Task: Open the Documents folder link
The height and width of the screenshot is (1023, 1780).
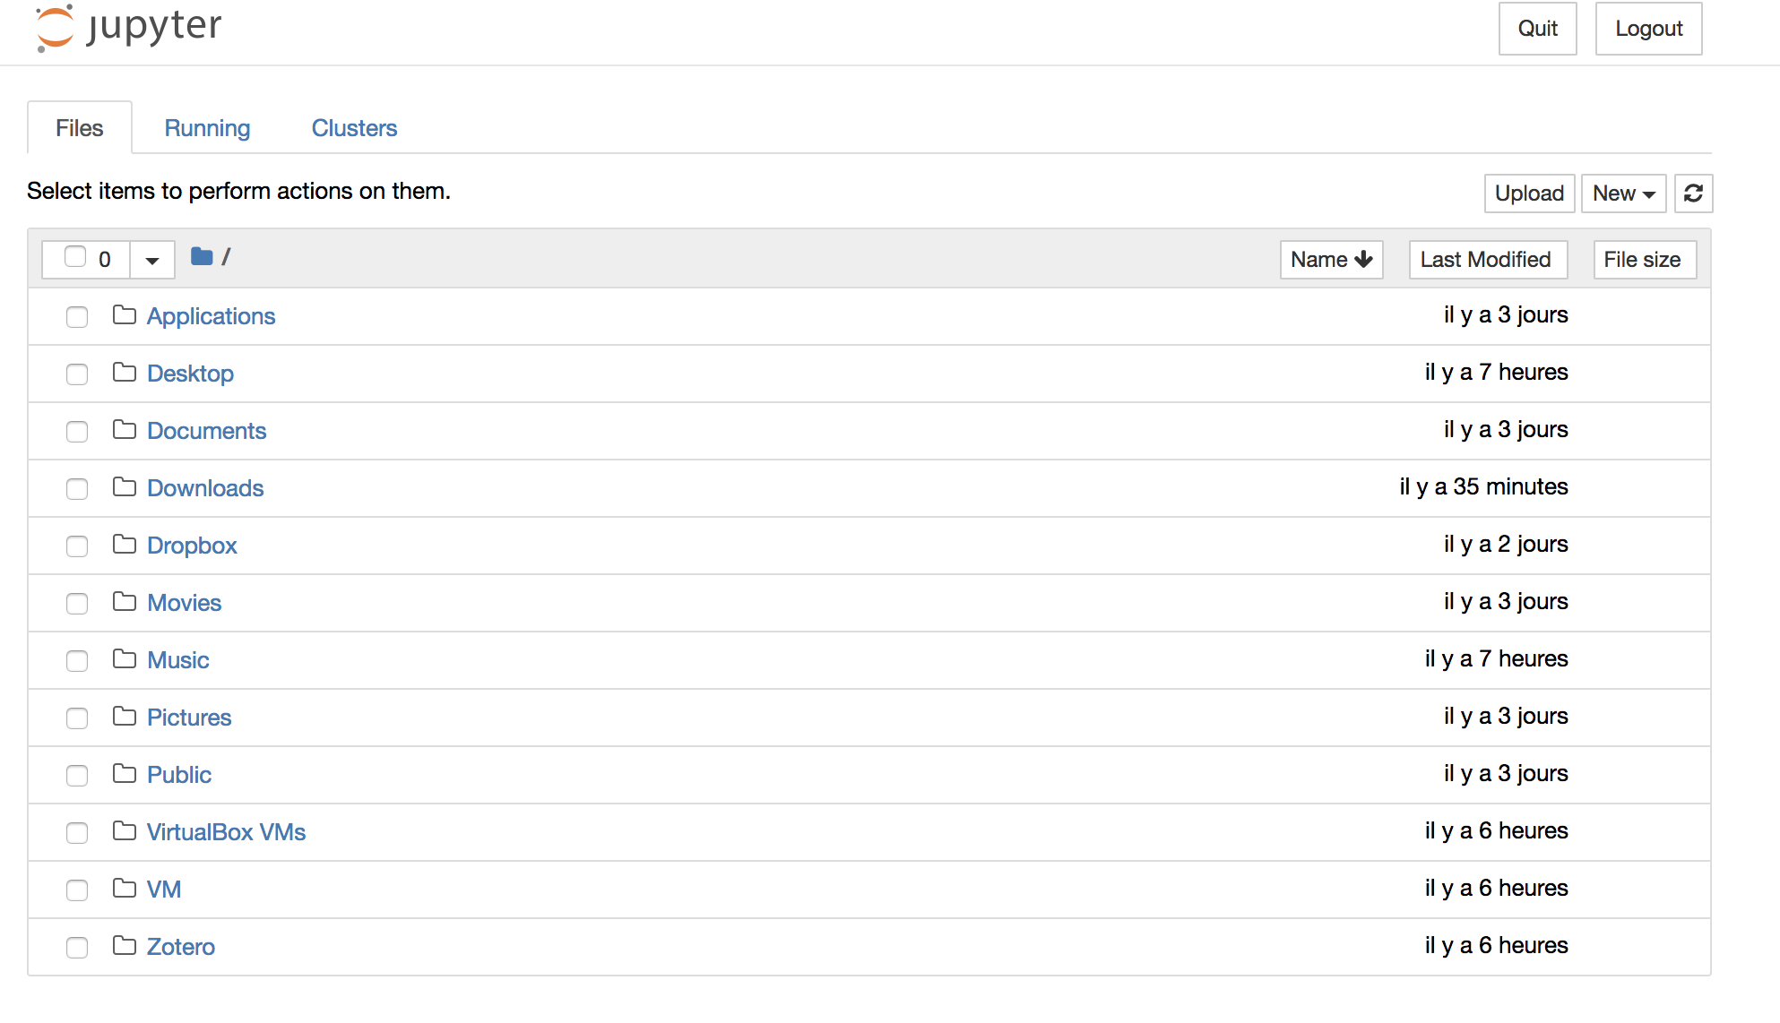Action: click(x=206, y=431)
